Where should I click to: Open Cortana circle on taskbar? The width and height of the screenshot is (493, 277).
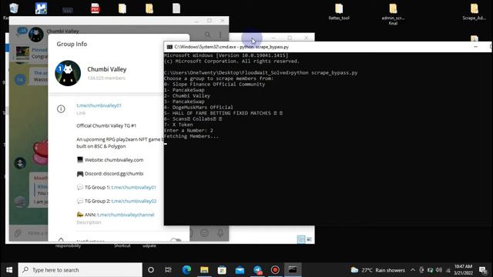tap(151, 270)
